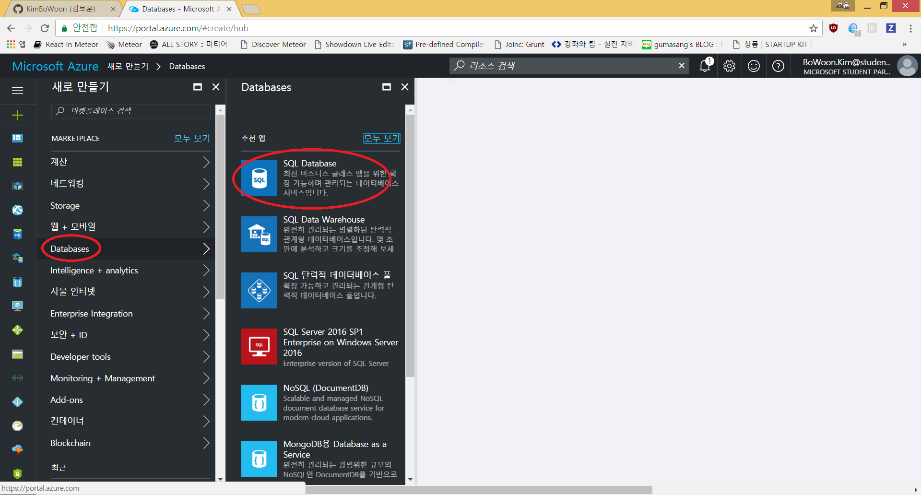921x495 pixels.
Task: Click the 새로 만들기 blade vertical scrollbar
Action: [x=220, y=207]
